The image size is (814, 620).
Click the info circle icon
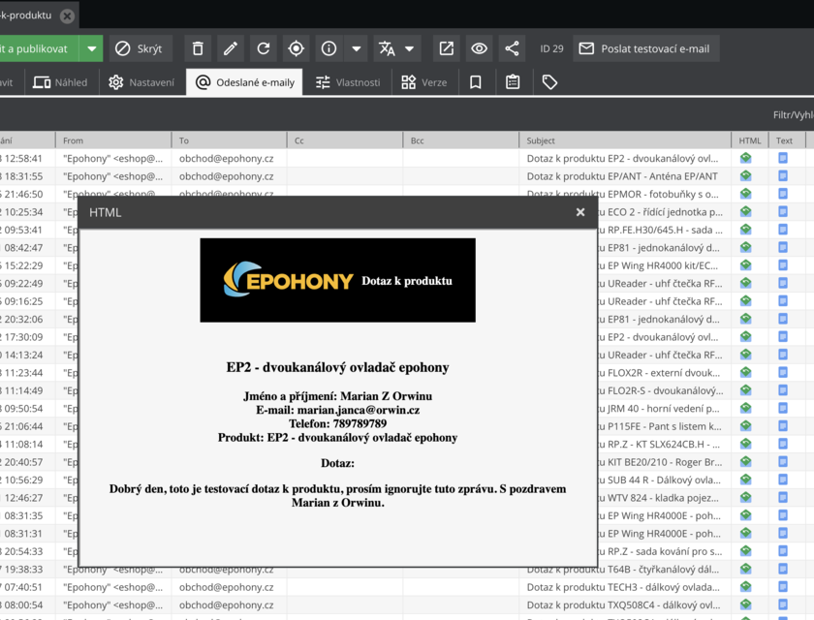tap(329, 48)
